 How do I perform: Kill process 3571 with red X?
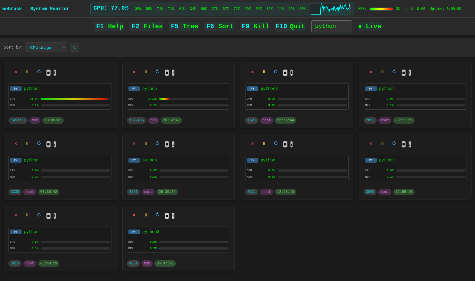point(134,144)
